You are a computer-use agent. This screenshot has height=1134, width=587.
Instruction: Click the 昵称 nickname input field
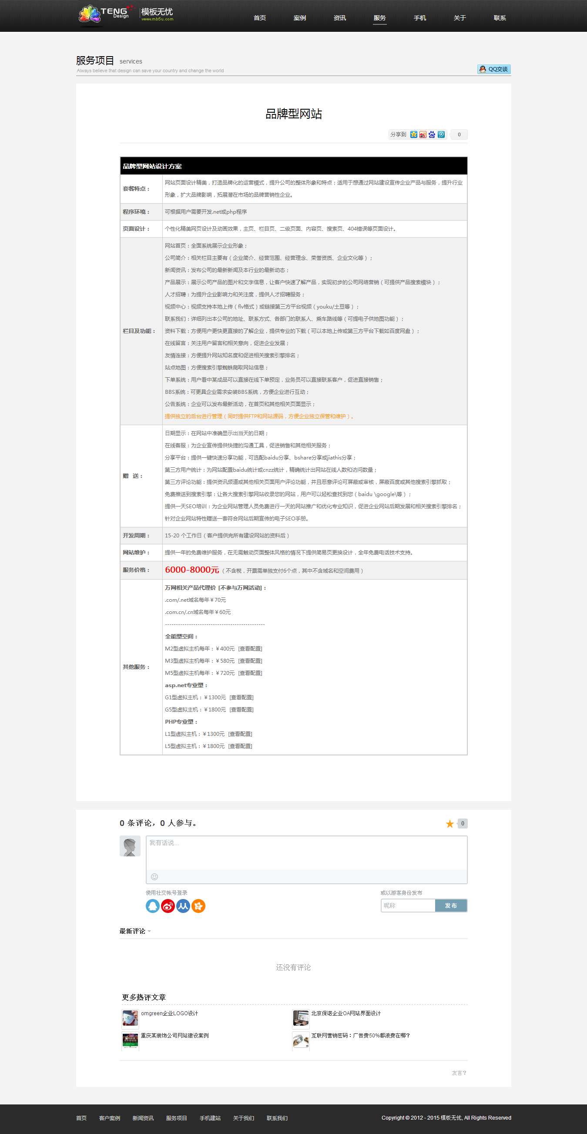(408, 906)
